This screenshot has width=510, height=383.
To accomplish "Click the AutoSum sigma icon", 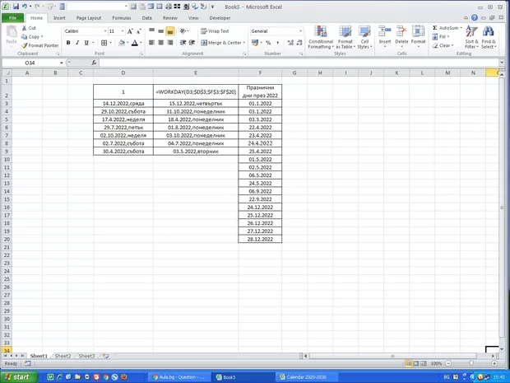I will pos(435,28).
